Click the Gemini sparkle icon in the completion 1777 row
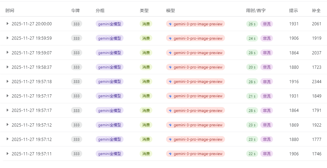Viewport: 327px width, 168px height. [170, 140]
